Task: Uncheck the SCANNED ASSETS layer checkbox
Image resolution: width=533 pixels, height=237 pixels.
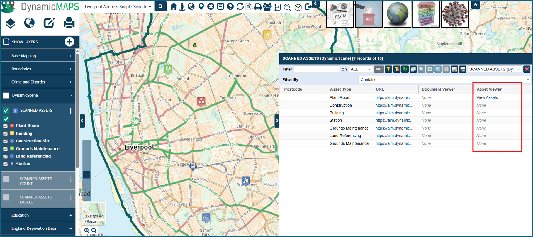Action: [6, 111]
